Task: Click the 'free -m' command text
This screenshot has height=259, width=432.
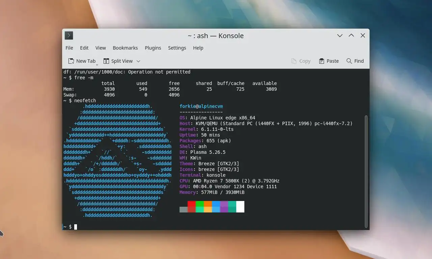Action: click(x=84, y=78)
